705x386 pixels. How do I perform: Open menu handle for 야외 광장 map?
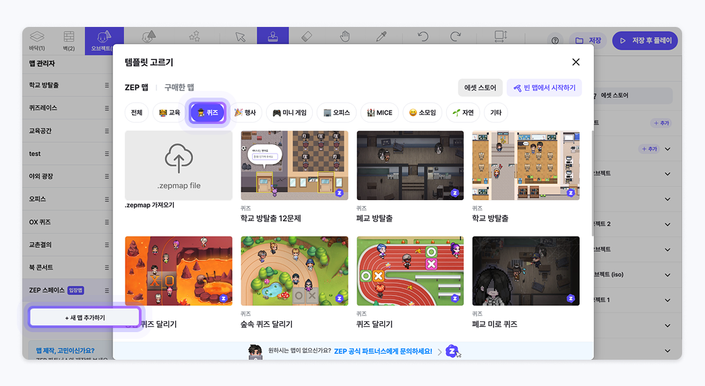click(x=106, y=176)
